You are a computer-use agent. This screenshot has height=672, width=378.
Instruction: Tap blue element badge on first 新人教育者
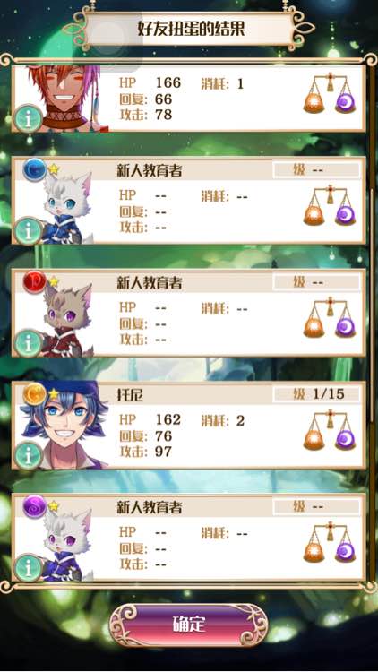(34, 170)
